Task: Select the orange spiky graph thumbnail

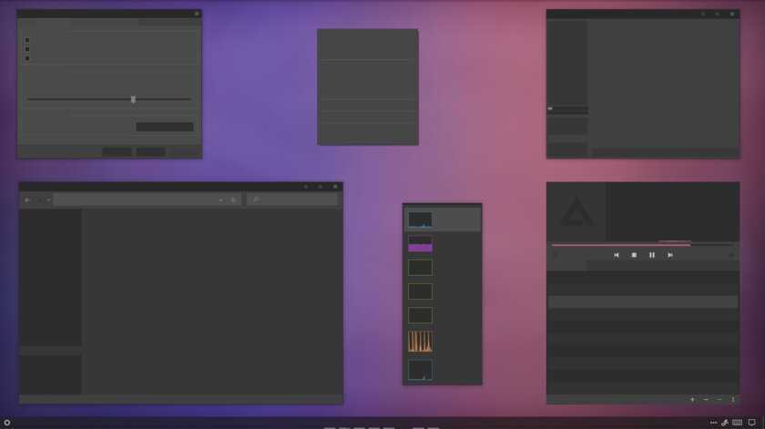Action: click(420, 342)
